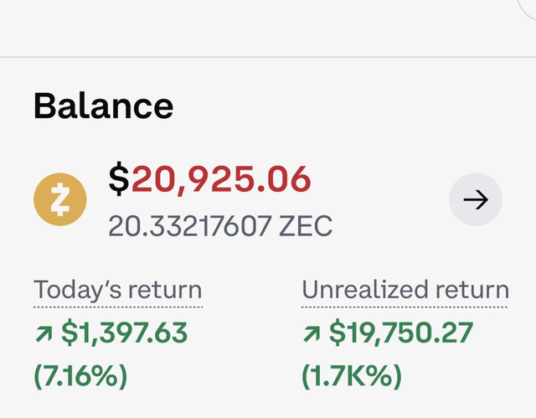Open ZEC details with the right arrow button
Screen dimensions: 536x418
pyautogui.click(x=476, y=199)
